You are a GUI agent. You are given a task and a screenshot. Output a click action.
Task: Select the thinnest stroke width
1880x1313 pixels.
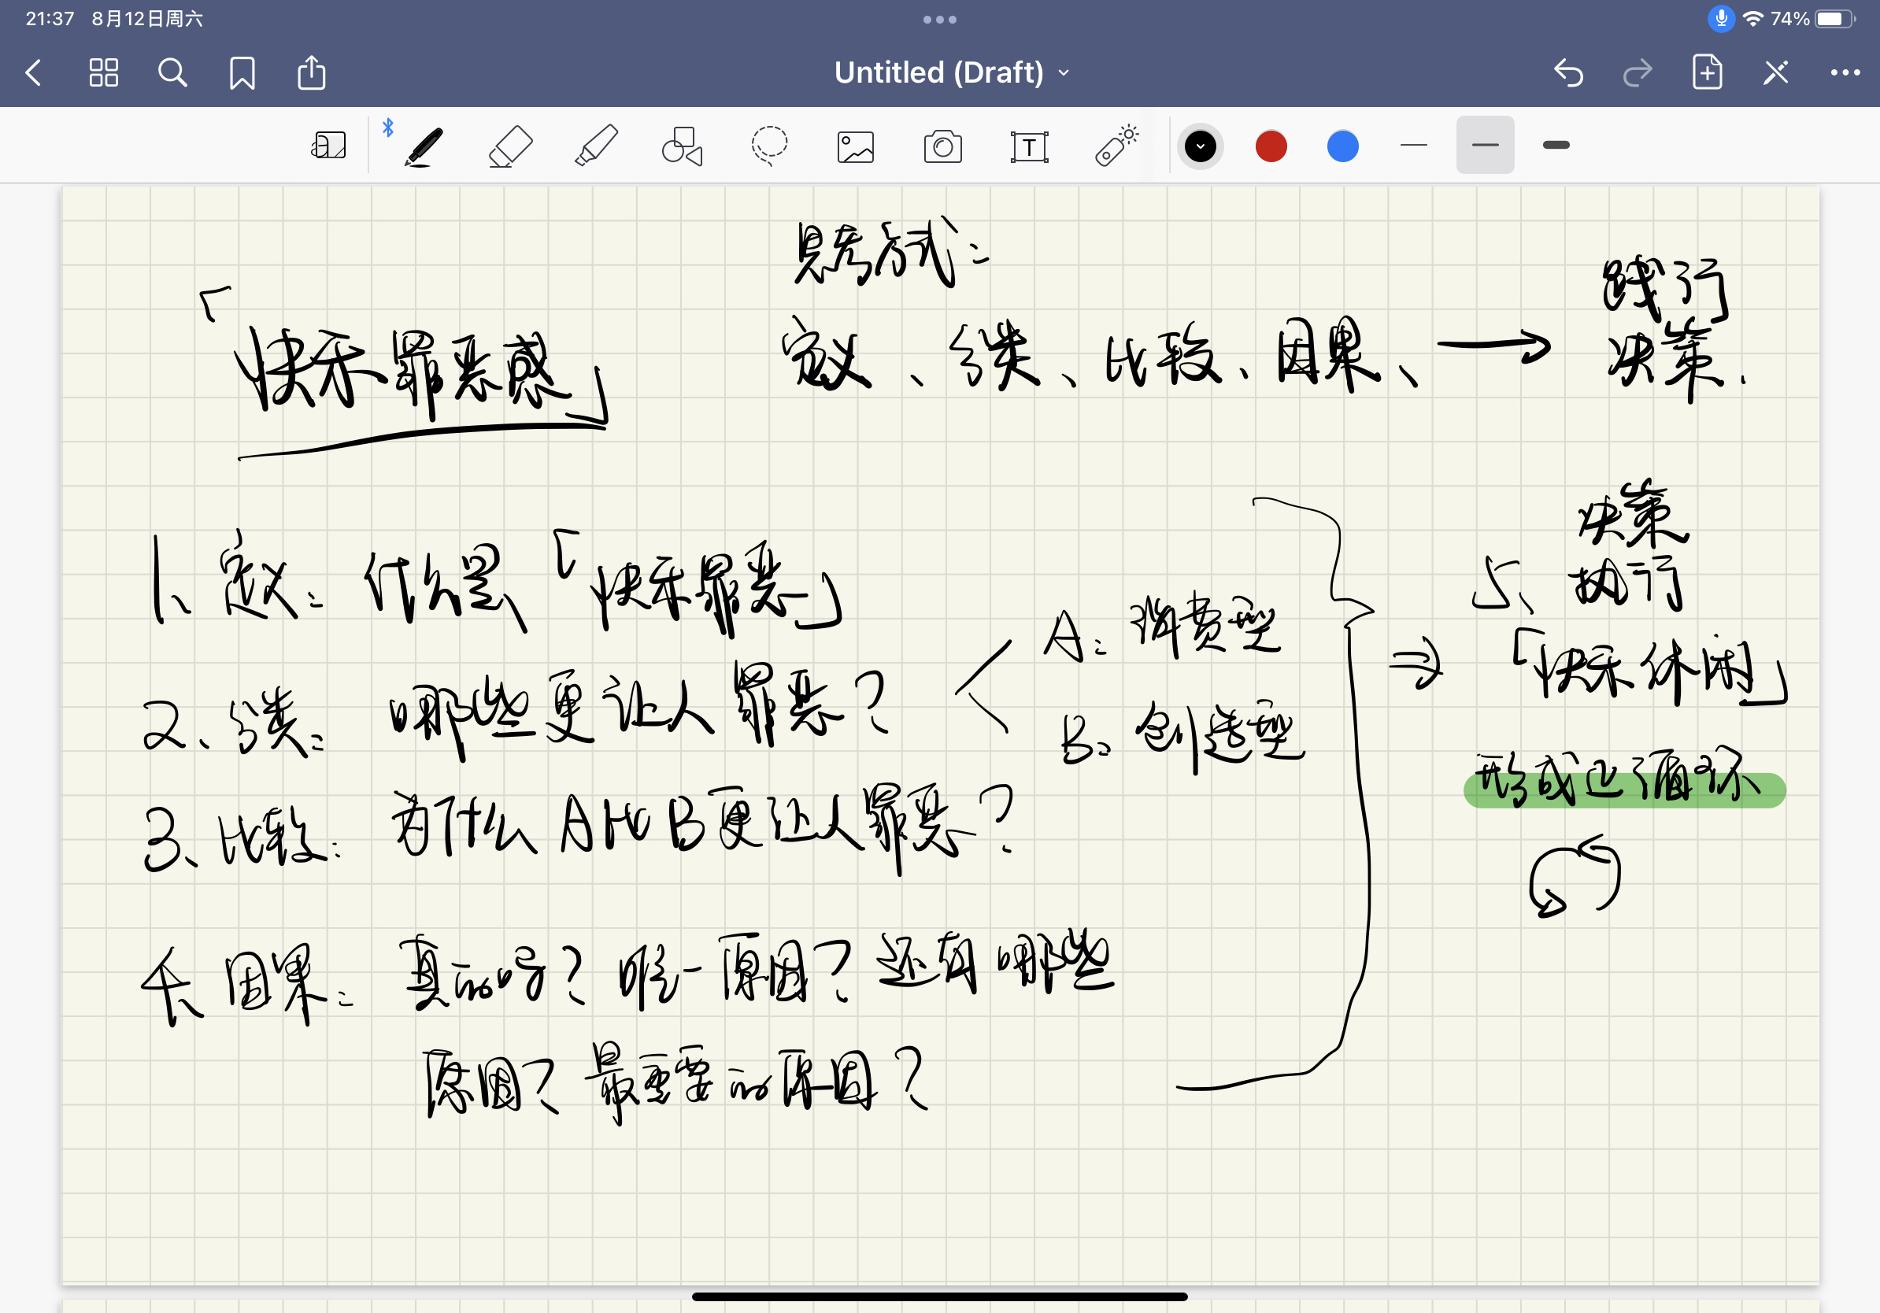(x=1413, y=146)
